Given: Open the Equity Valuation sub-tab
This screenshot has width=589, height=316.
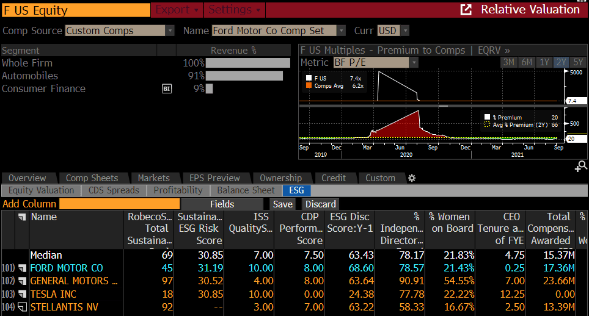Looking at the screenshot, I should click(x=42, y=190).
